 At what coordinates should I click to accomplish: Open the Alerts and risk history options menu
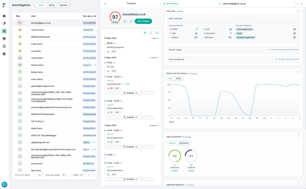point(298,72)
